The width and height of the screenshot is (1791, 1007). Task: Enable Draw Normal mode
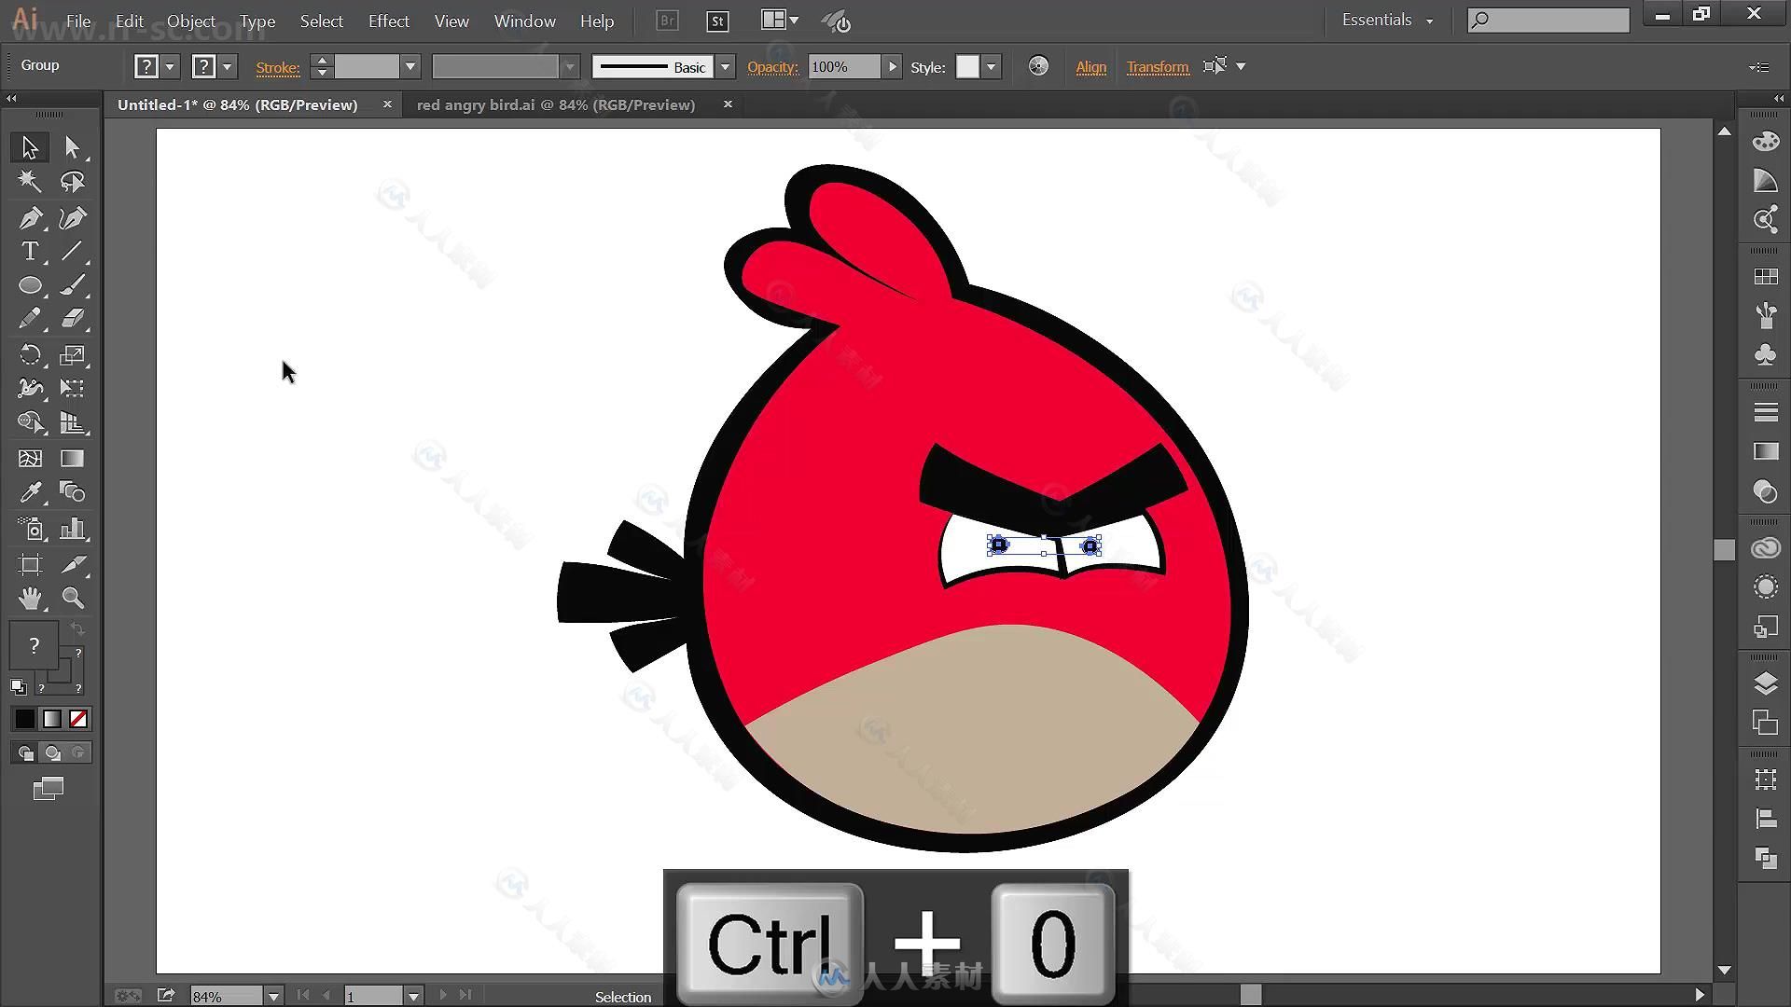(x=25, y=752)
